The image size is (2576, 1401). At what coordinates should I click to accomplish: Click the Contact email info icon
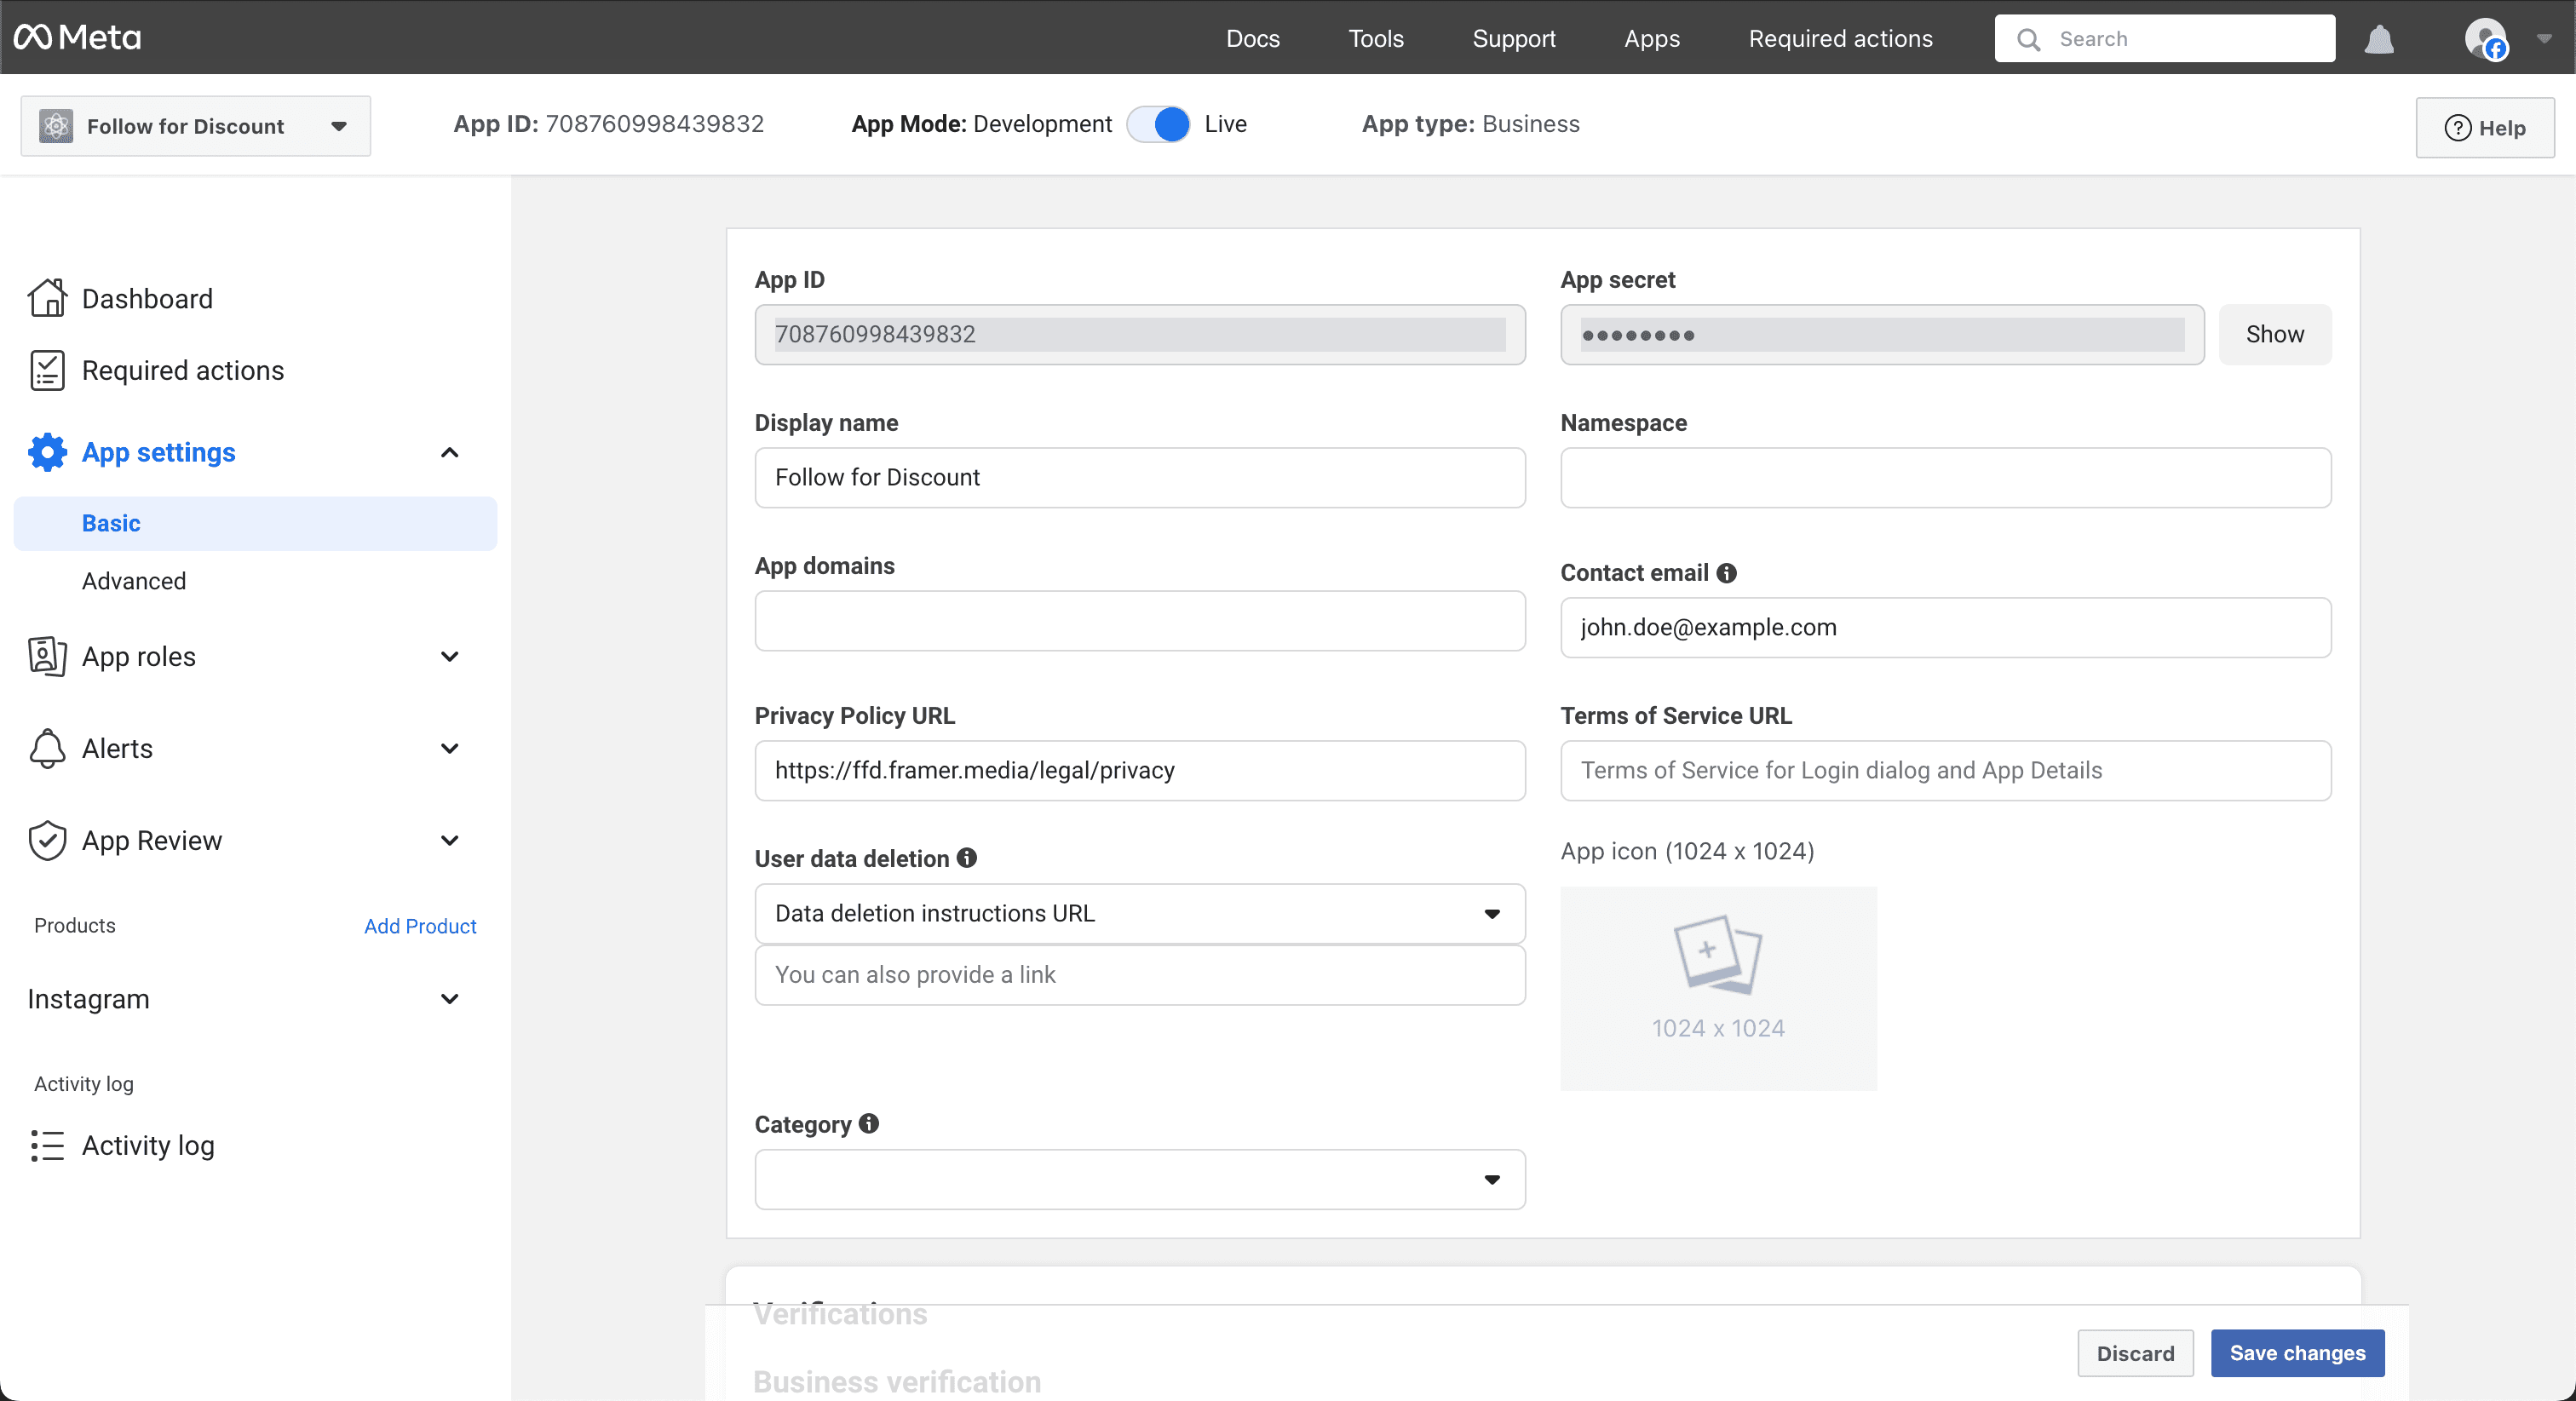coord(1726,573)
